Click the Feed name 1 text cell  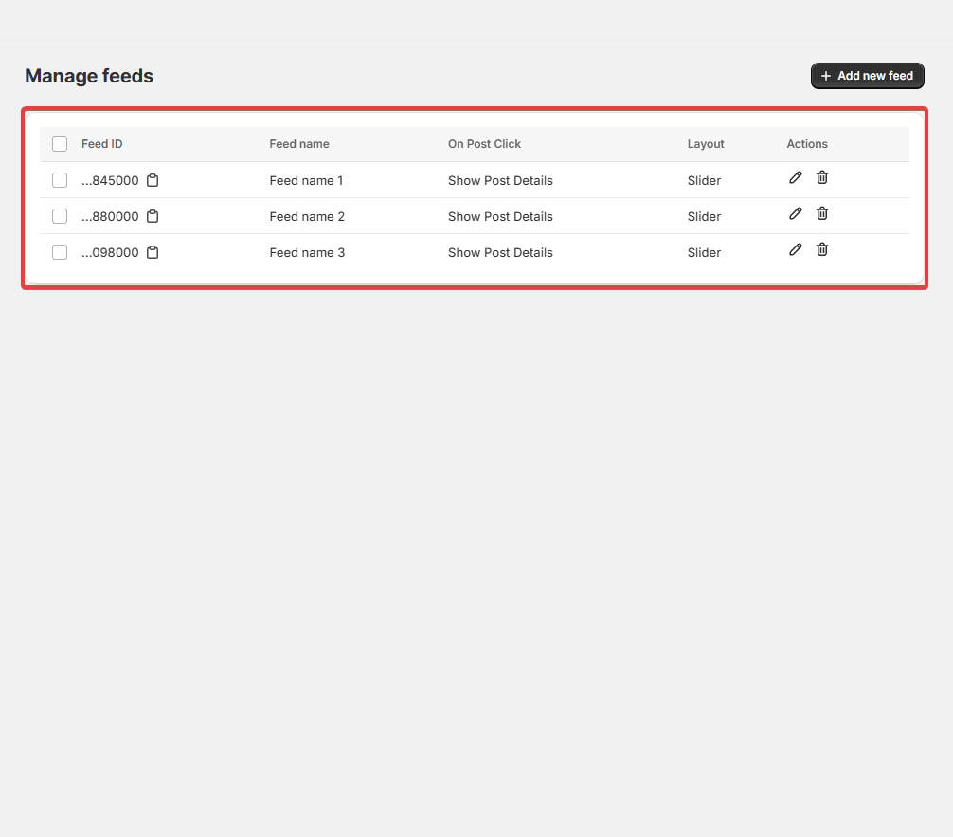[x=306, y=180]
